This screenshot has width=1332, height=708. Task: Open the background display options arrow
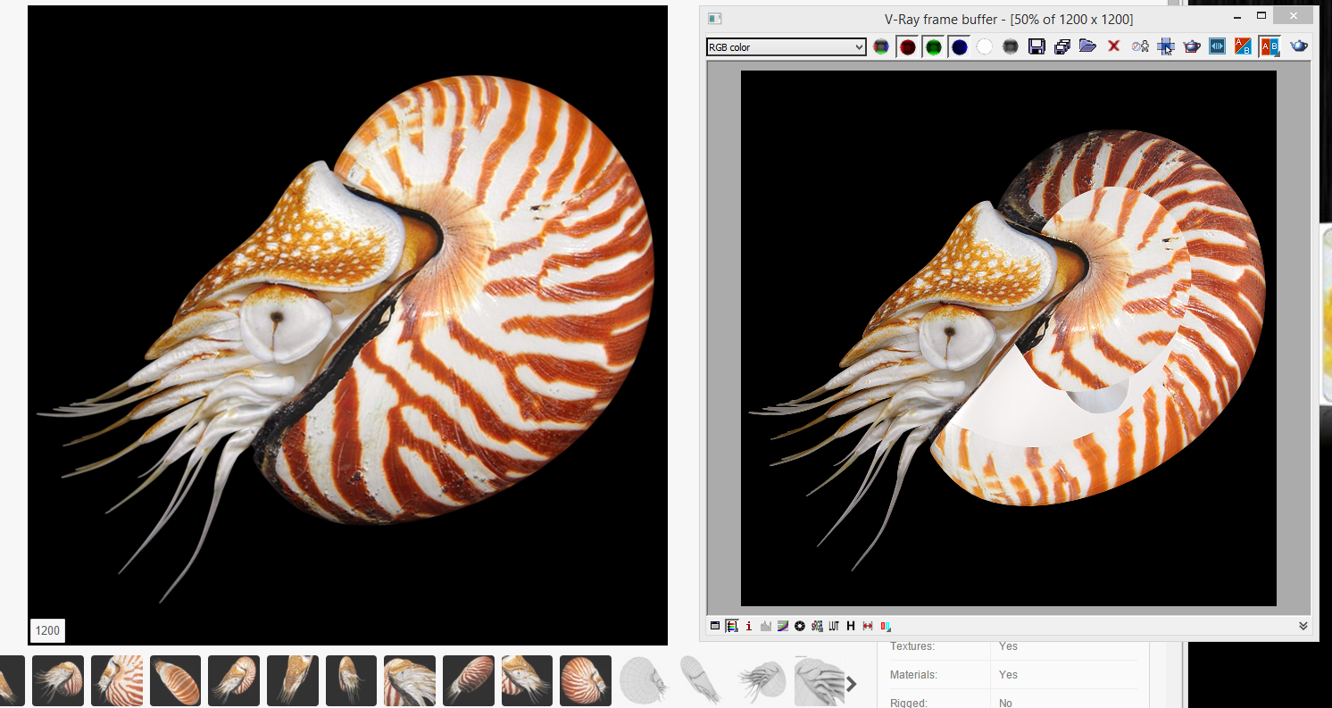884,626
